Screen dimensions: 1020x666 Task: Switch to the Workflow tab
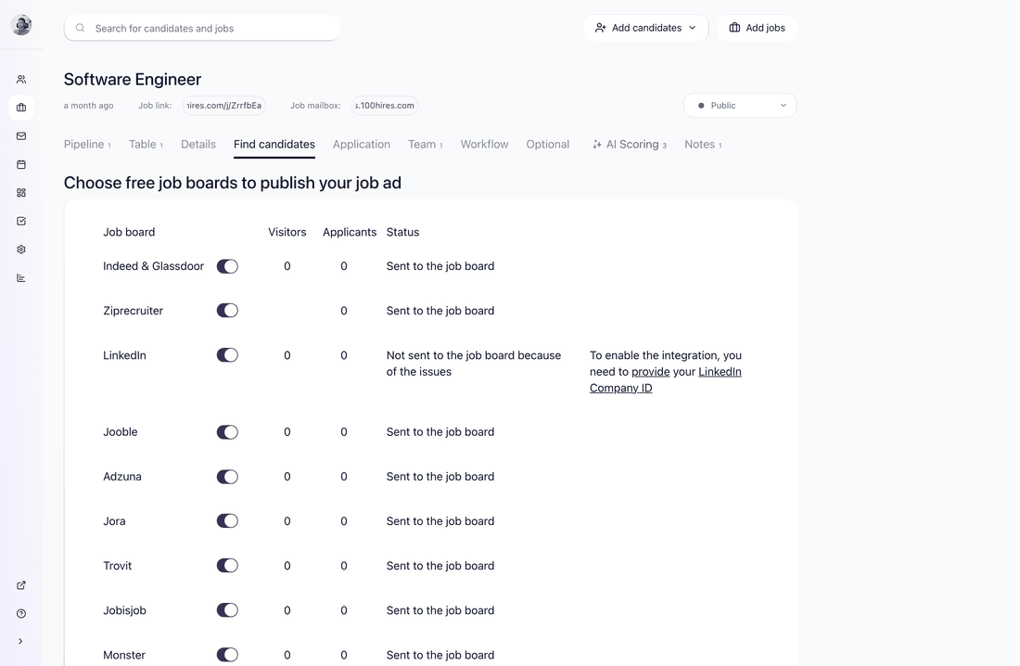[x=484, y=145]
